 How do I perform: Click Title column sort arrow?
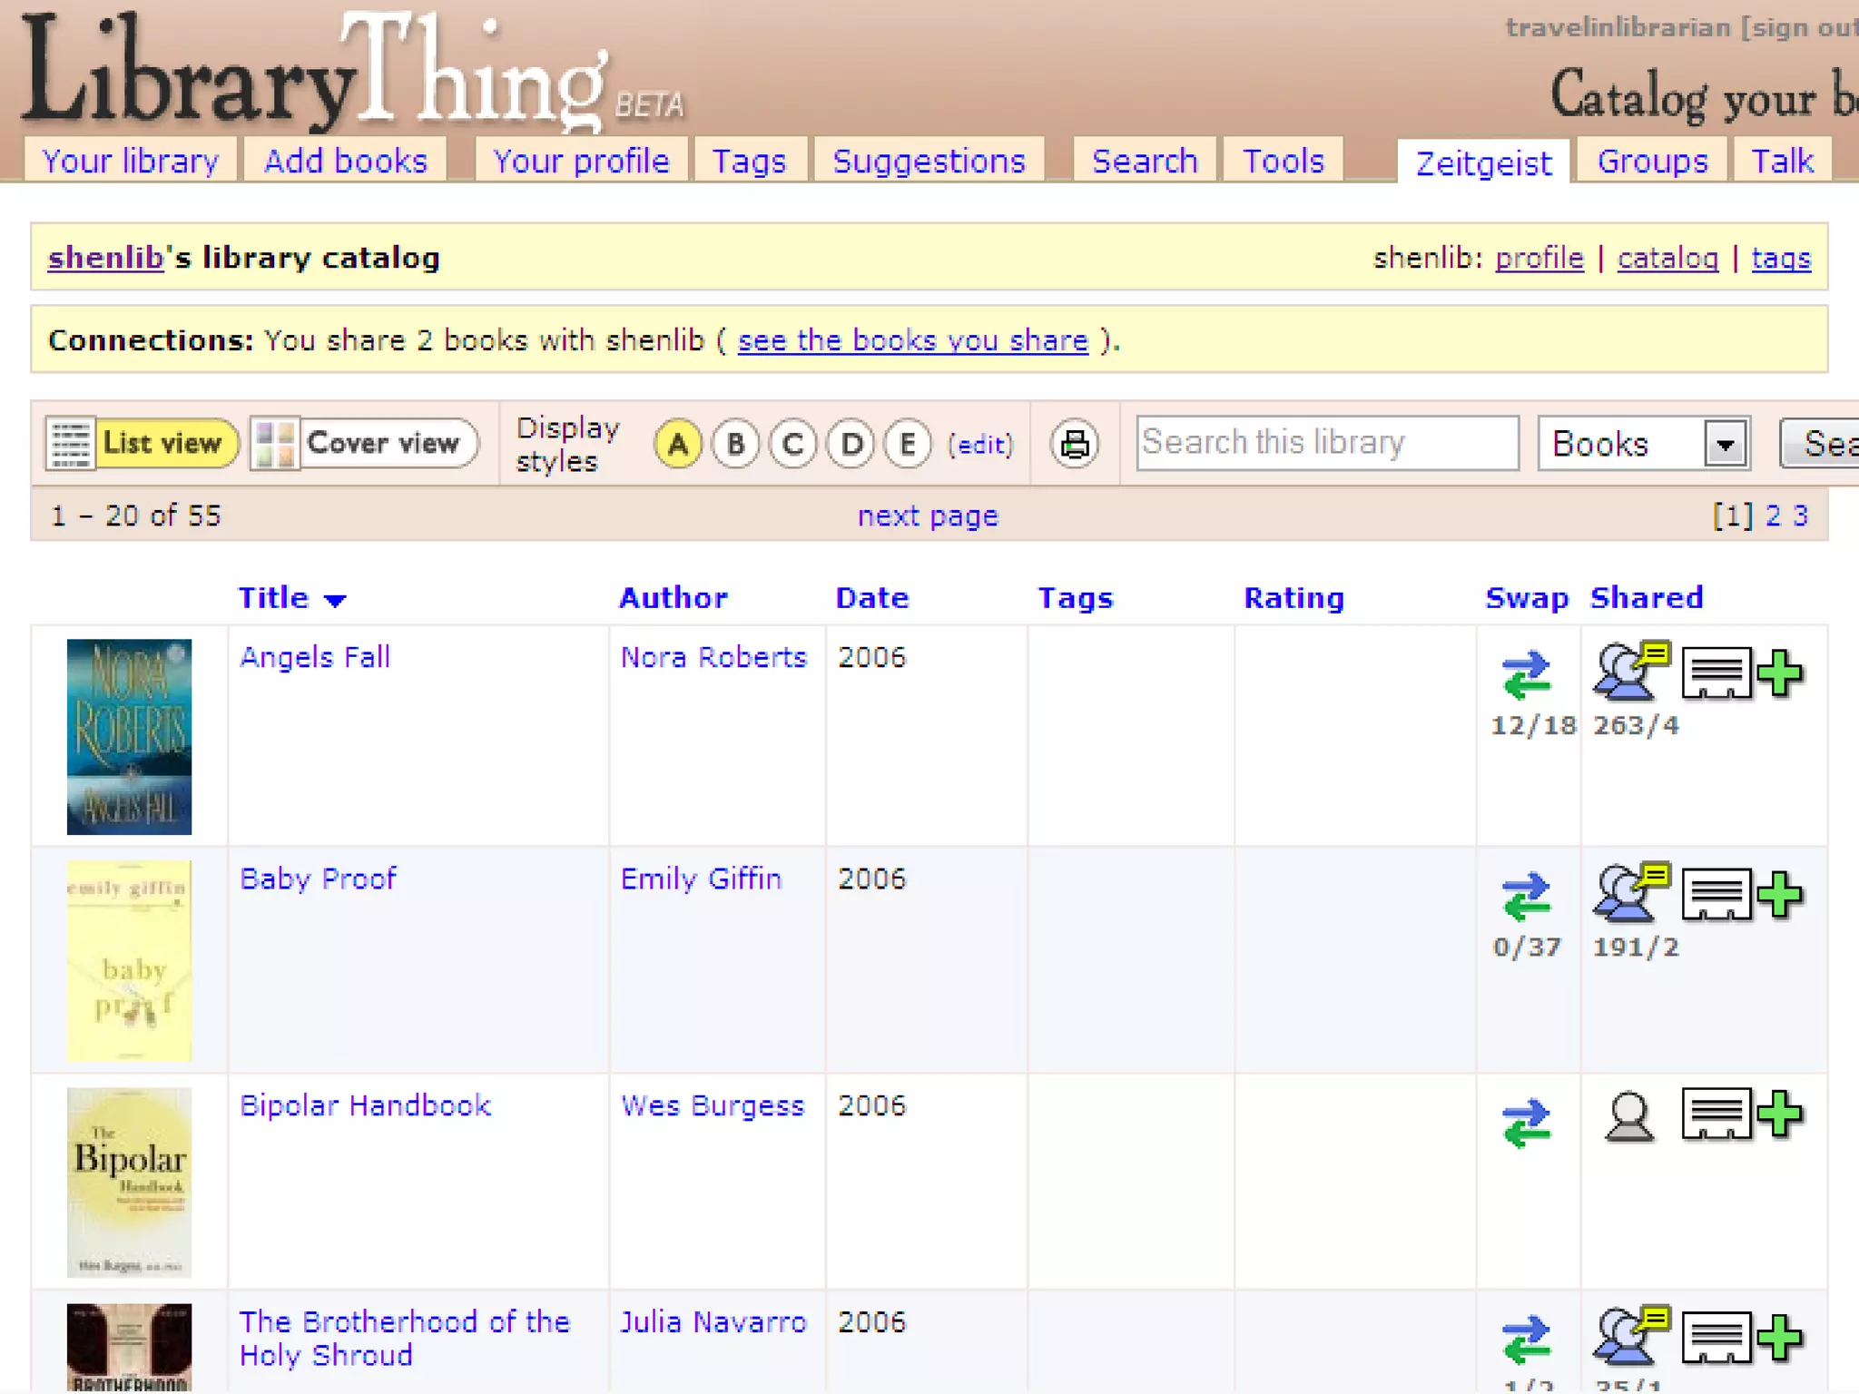click(x=335, y=600)
